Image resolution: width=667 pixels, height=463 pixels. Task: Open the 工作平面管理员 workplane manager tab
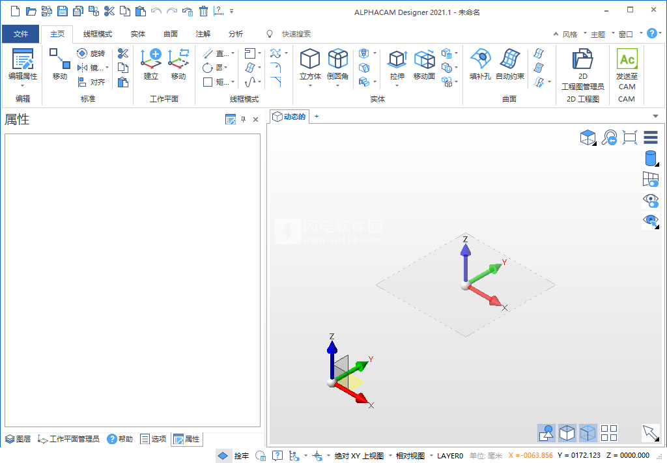click(68, 439)
